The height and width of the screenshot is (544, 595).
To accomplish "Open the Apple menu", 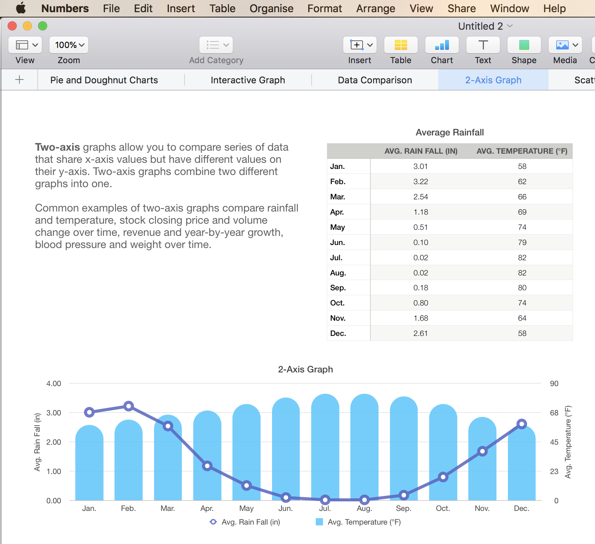I will 21,8.
